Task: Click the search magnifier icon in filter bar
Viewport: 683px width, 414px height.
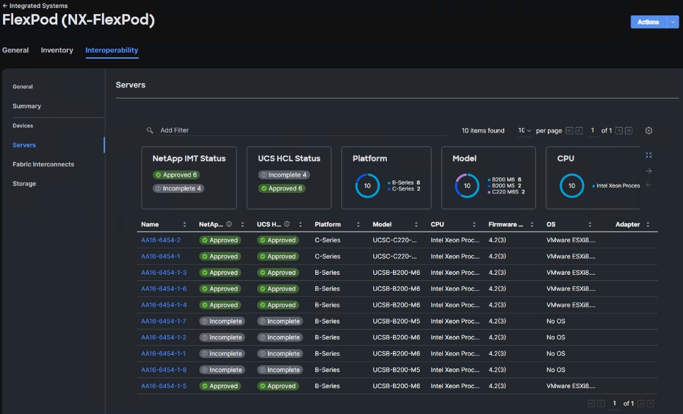Action: [x=150, y=131]
